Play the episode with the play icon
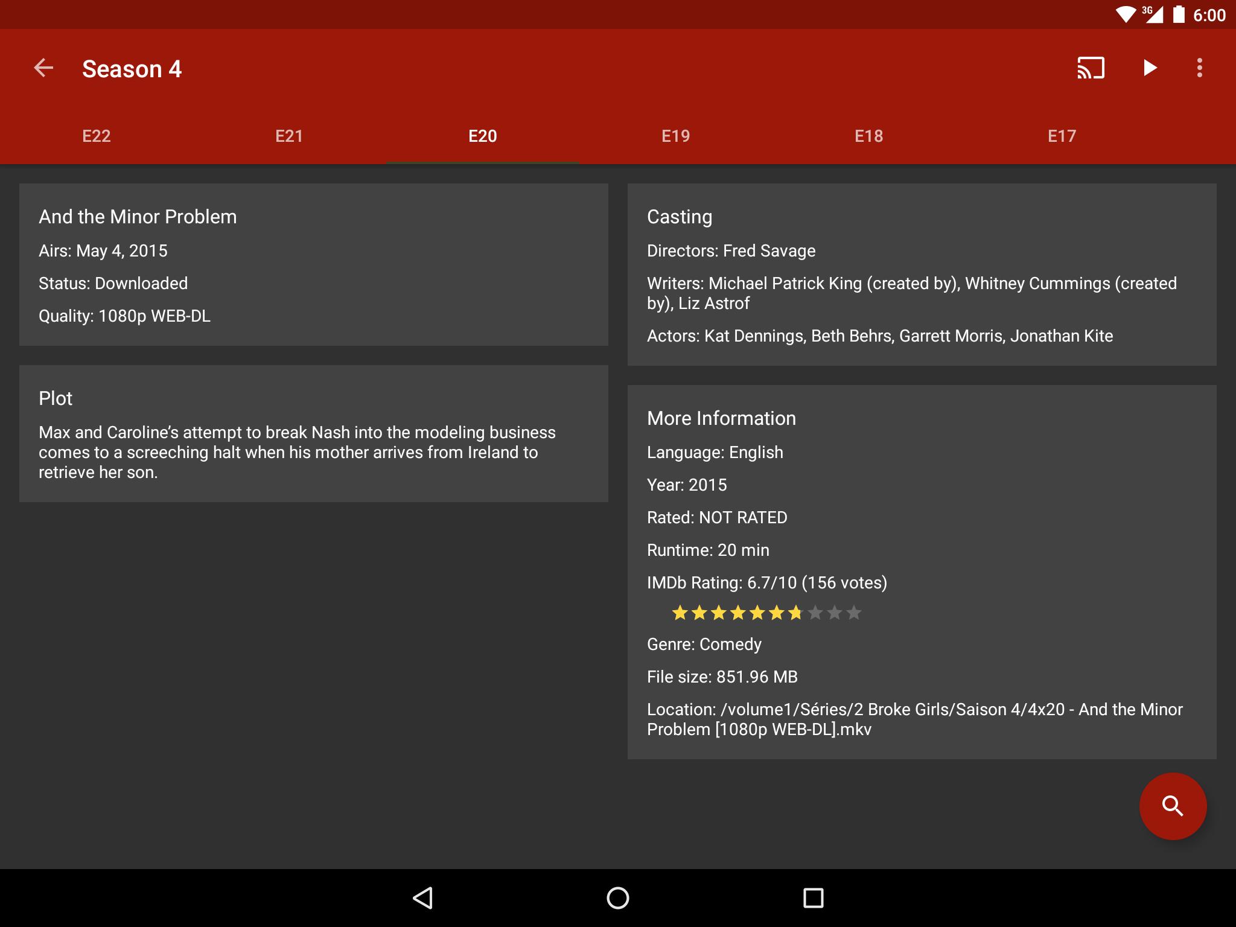This screenshot has height=927, width=1236. click(1150, 68)
